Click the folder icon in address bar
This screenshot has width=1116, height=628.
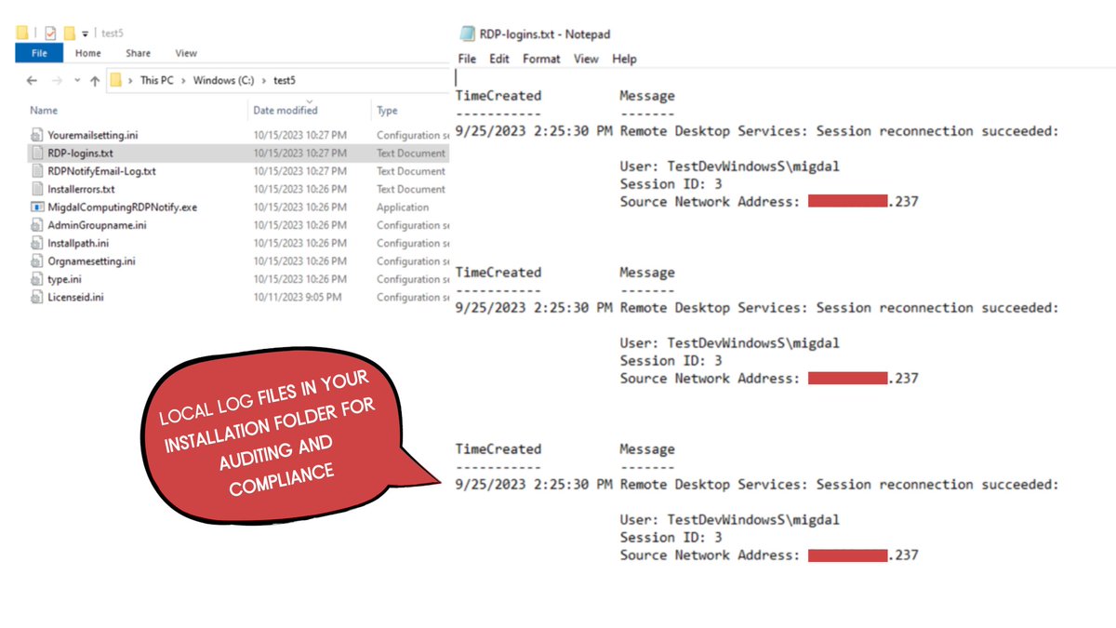point(116,81)
